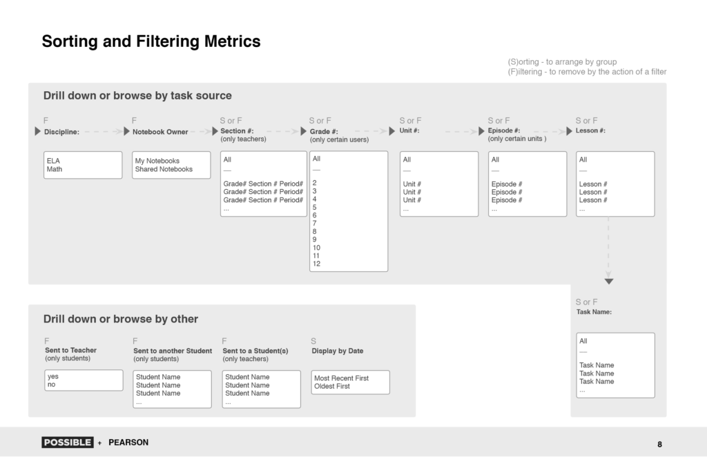
Task: Select Math in the Discipline box
Action: click(54, 169)
